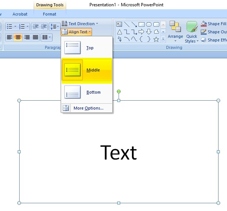The height and width of the screenshot is (211, 227).
Task: Increase the list indent level
Action: (44, 27)
